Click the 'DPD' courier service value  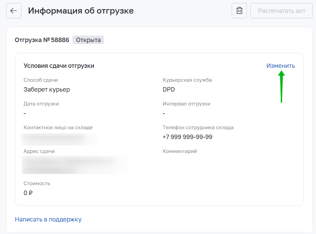coord(169,90)
